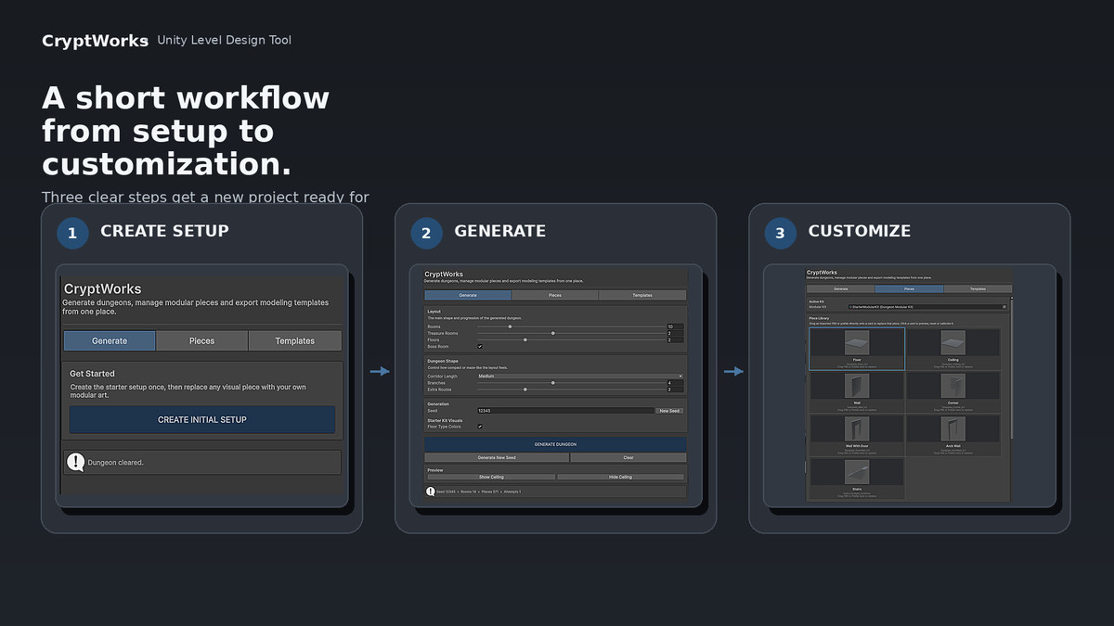The image size is (1114, 626).
Task: Click the Seed input field containing 12345
Action: [565, 411]
